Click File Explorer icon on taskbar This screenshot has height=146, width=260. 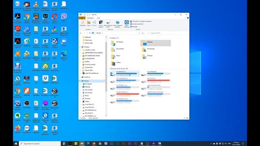[x=82, y=144]
